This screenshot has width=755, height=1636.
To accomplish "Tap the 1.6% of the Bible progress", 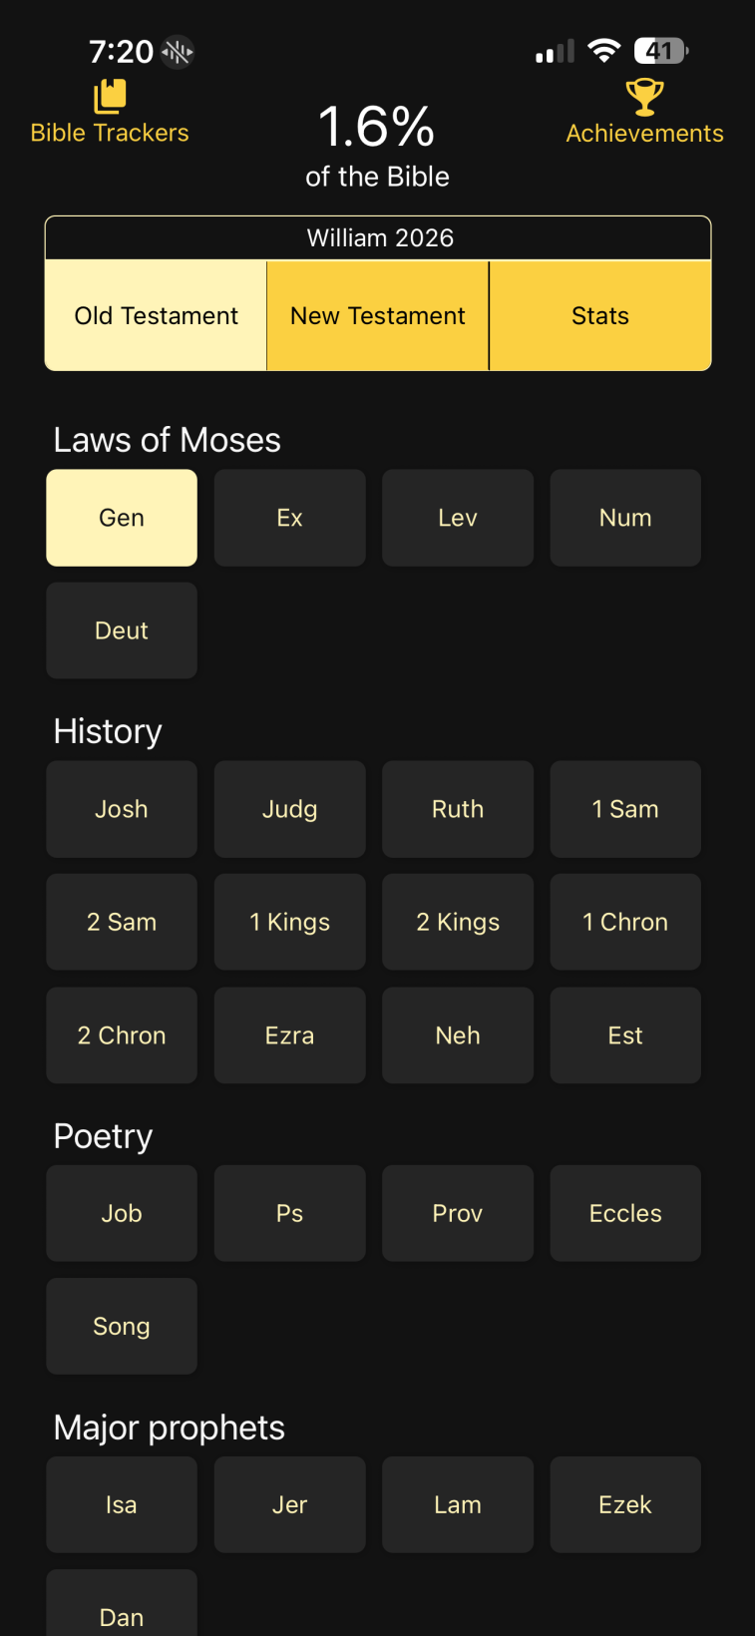I will [377, 145].
